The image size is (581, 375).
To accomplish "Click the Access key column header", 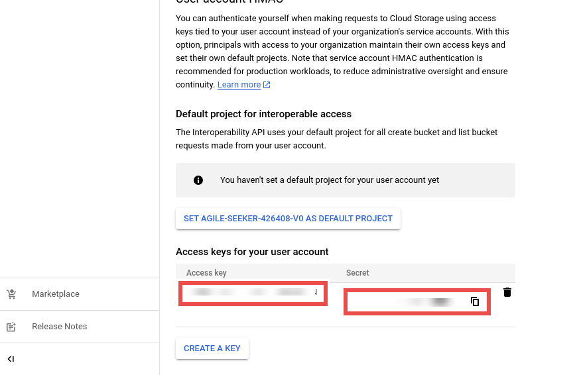I will coord(206,273).
